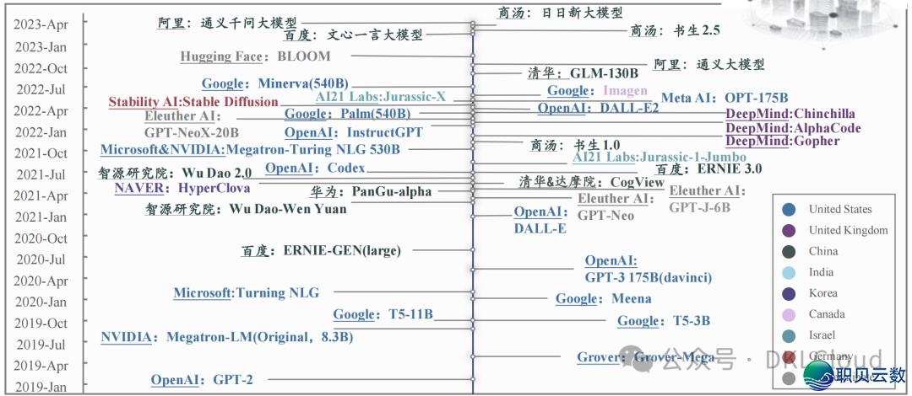Click the 2019-Jan timeline axis label
This screenshot has height=396, width=912.
point(41,388)
